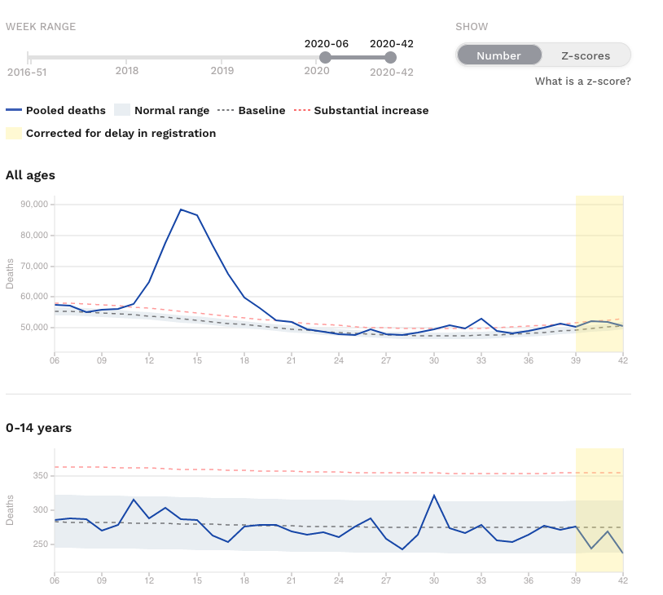The image size is (663, 595).
Task: Click the "Baseline" legend label
Action: click(x=261, y=111)
